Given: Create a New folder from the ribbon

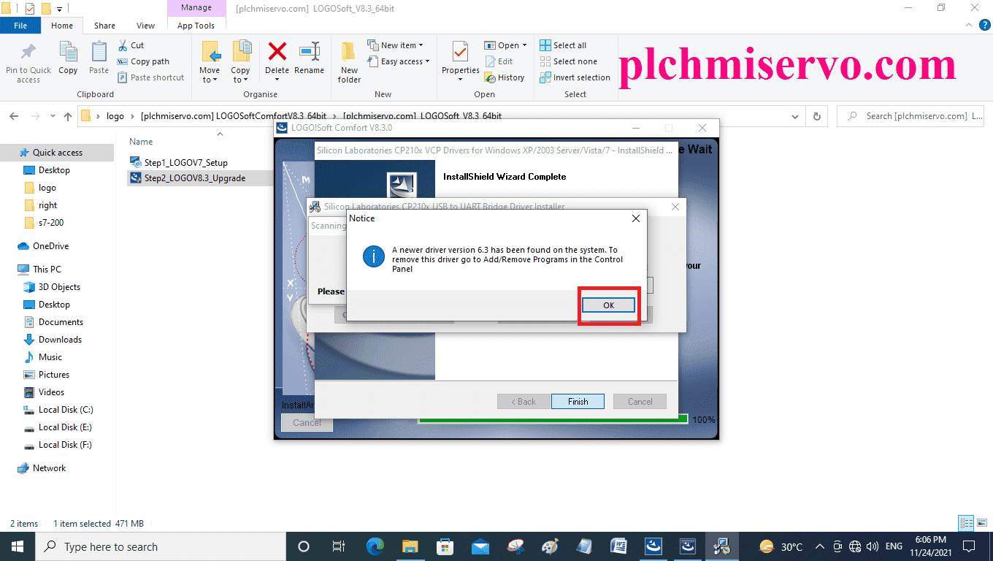Looking at the screenshot, I should [349, 62].
